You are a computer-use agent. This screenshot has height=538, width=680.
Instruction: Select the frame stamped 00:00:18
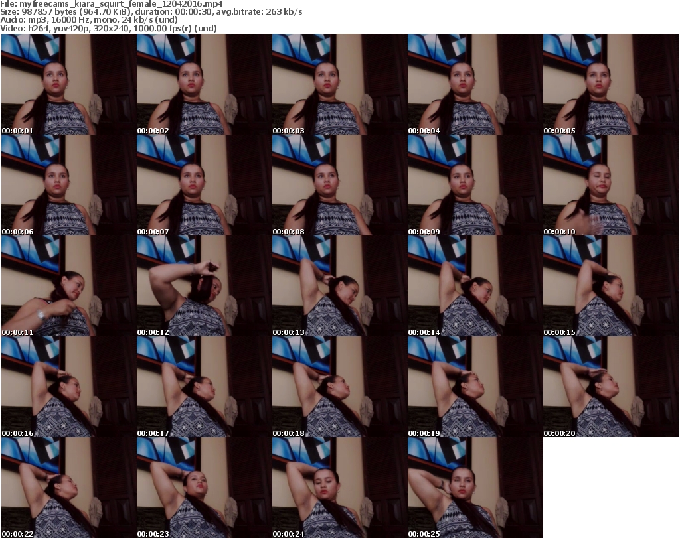click(x=339, y=387)
